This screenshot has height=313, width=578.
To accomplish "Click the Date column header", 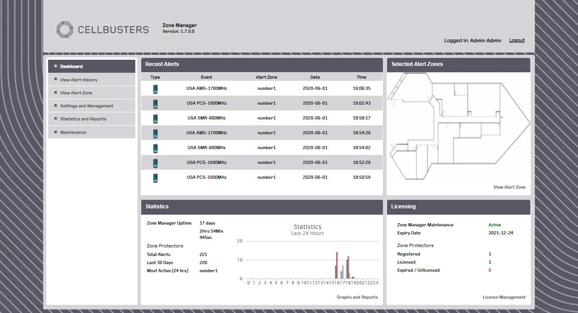I will [x=315, y=77].
